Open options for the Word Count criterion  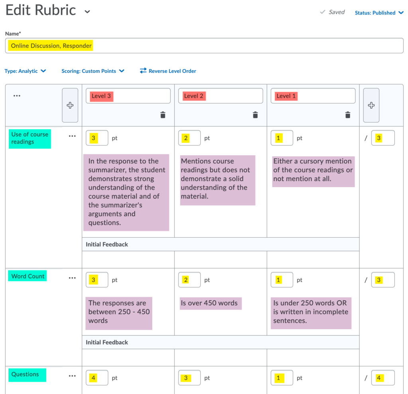click(72, 278)
